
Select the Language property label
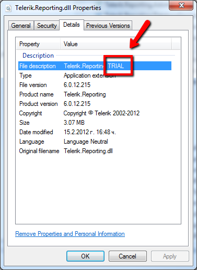pos(31,142)
